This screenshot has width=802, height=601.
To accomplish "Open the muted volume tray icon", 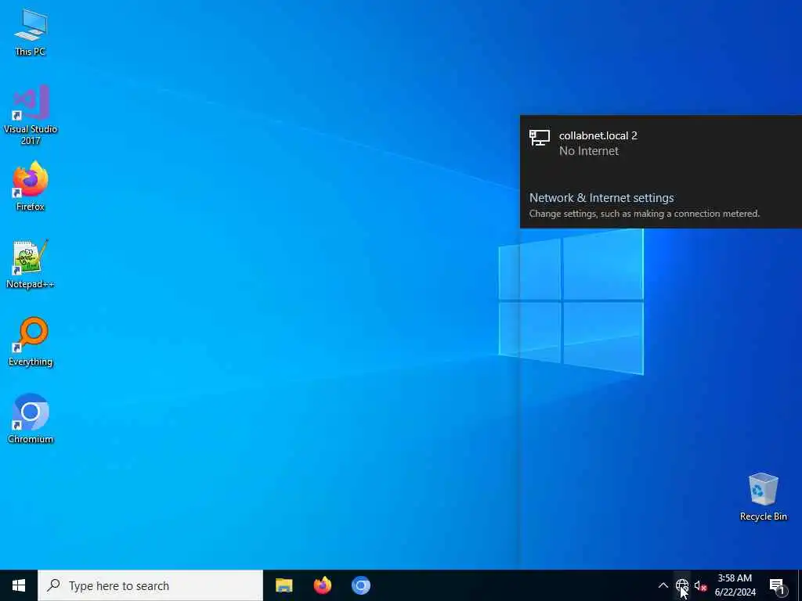I will (x=700, y=585).
